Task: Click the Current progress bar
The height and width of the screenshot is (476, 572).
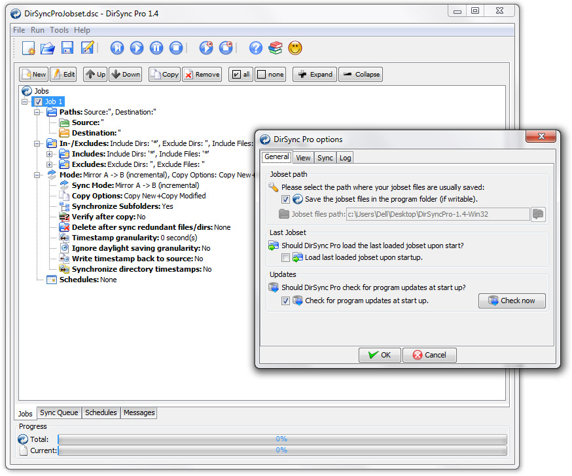Action: point(282,450)
